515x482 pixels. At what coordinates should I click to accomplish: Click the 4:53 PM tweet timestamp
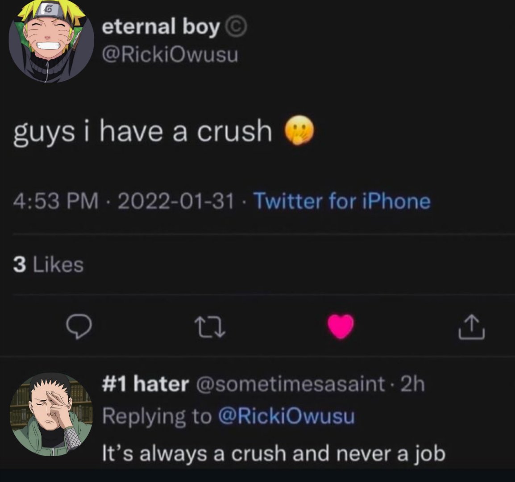coord(56,201)
